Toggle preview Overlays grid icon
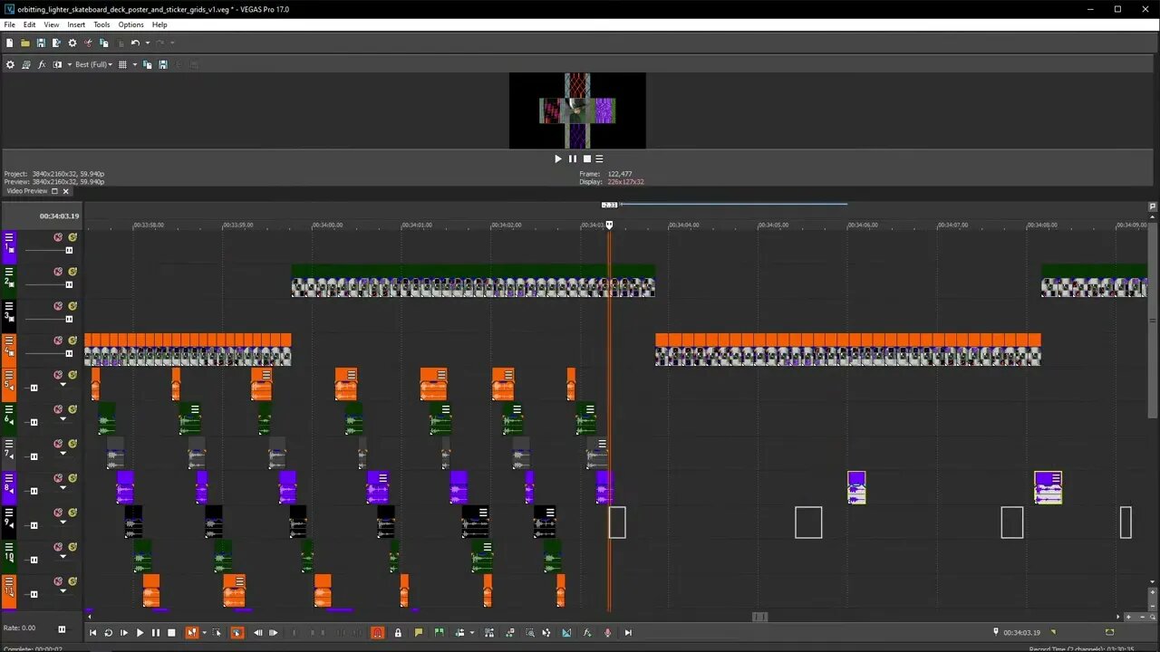 122,64
